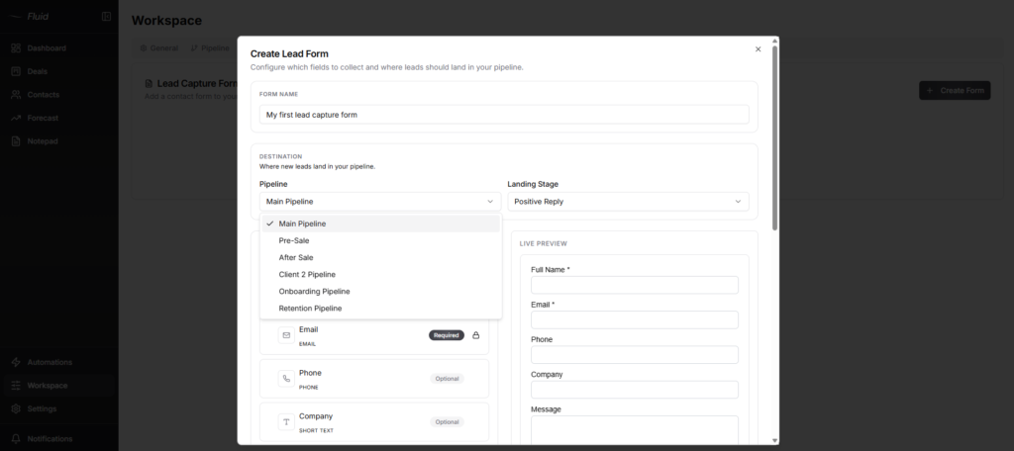This screenshot has width=1014, height=451.
Task: Select Main Pipeline option
Action: point(380,224)
